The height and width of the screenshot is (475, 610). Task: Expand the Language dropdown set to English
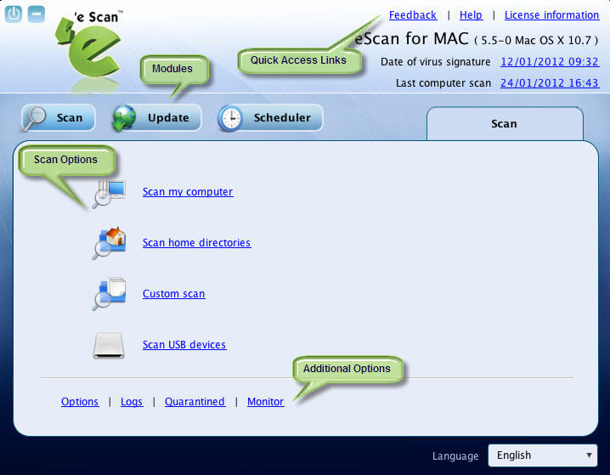coord(543,455)
